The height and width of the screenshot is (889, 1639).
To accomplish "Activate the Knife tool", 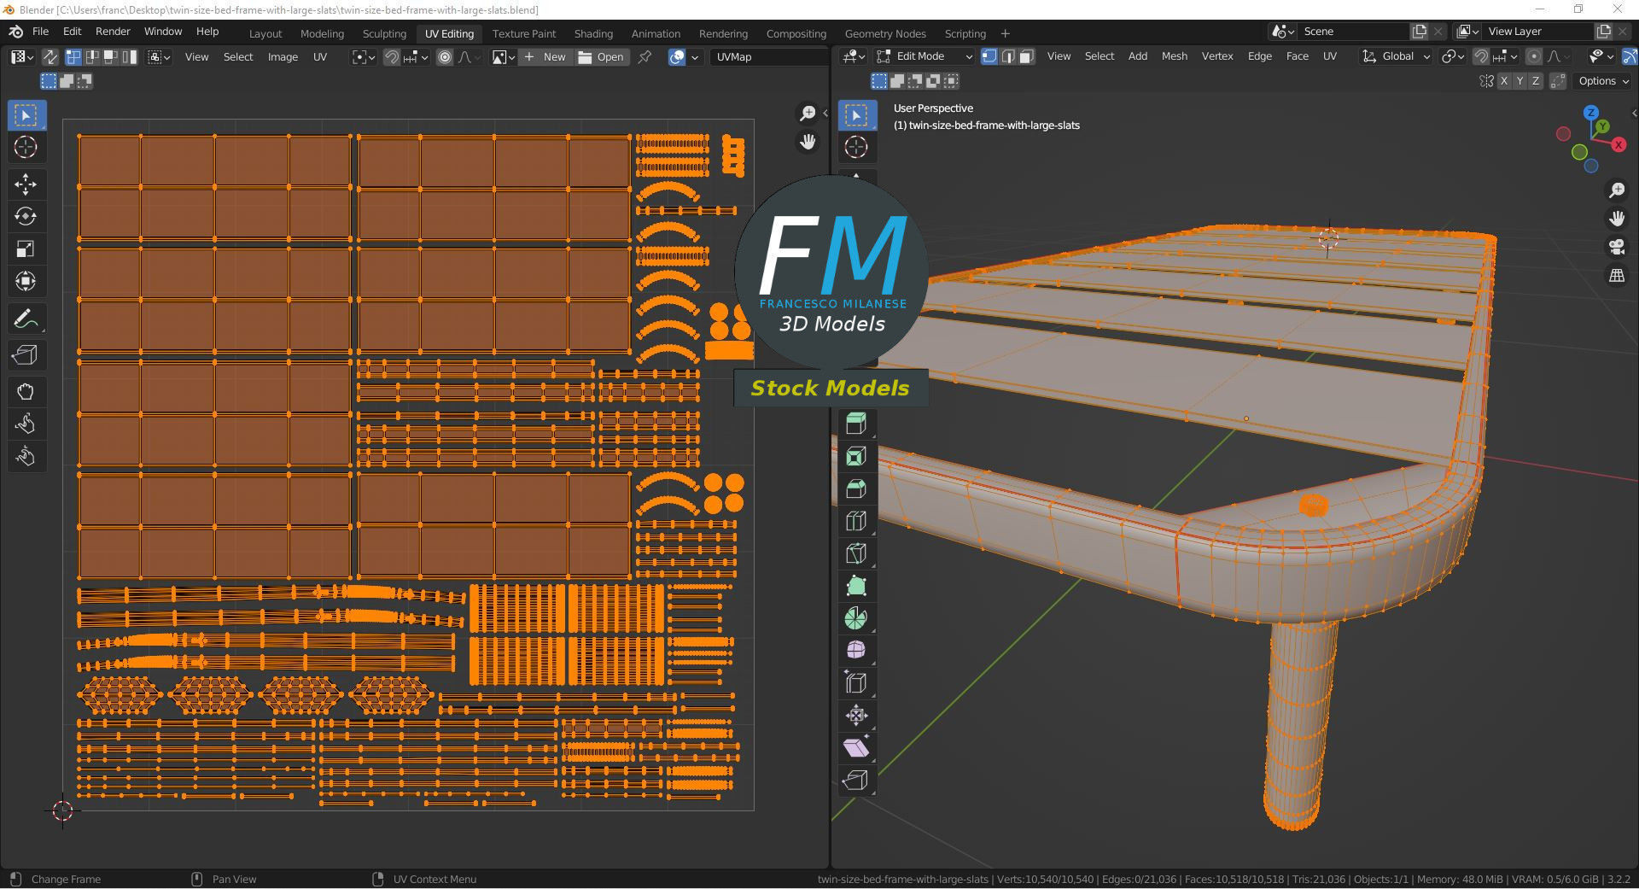I will point(856,553).
